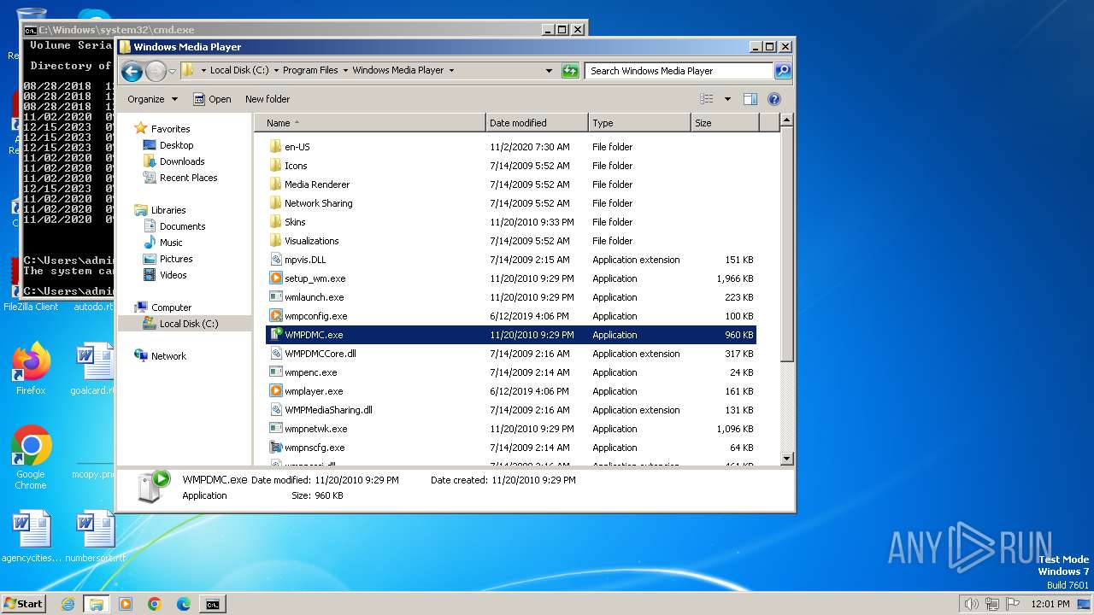Open Recent Places
Screen dimensions: 1094x615
188,178
